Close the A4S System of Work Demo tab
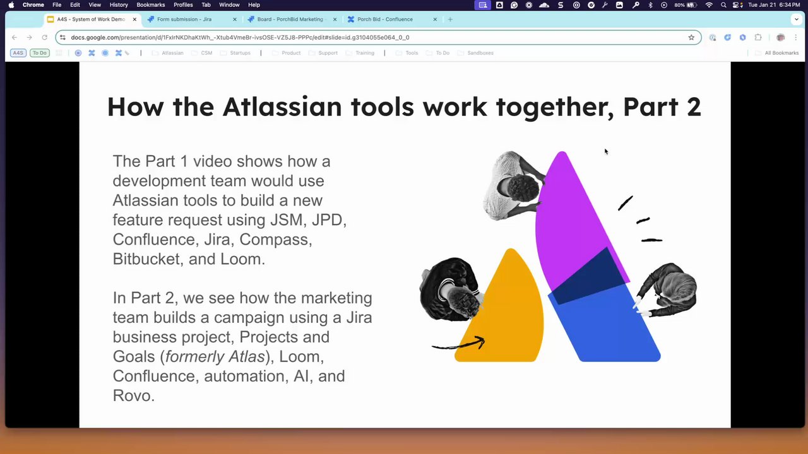808x454 pixels. click(134, 20)
